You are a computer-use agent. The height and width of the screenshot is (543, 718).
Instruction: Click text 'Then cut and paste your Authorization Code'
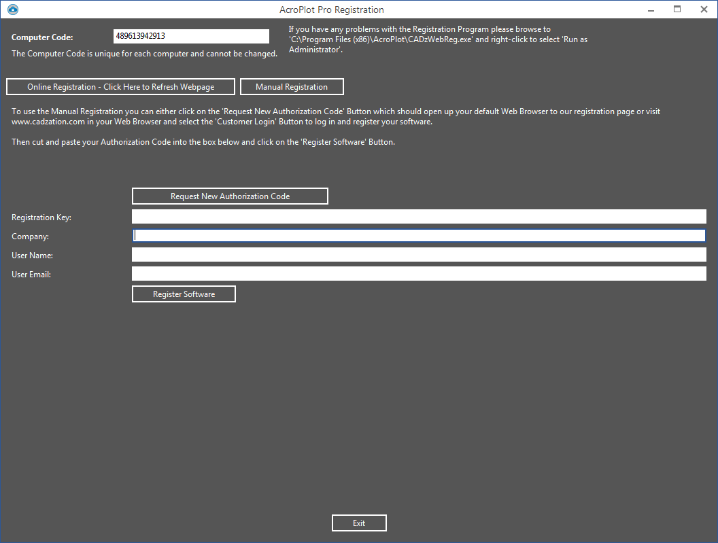91,142
